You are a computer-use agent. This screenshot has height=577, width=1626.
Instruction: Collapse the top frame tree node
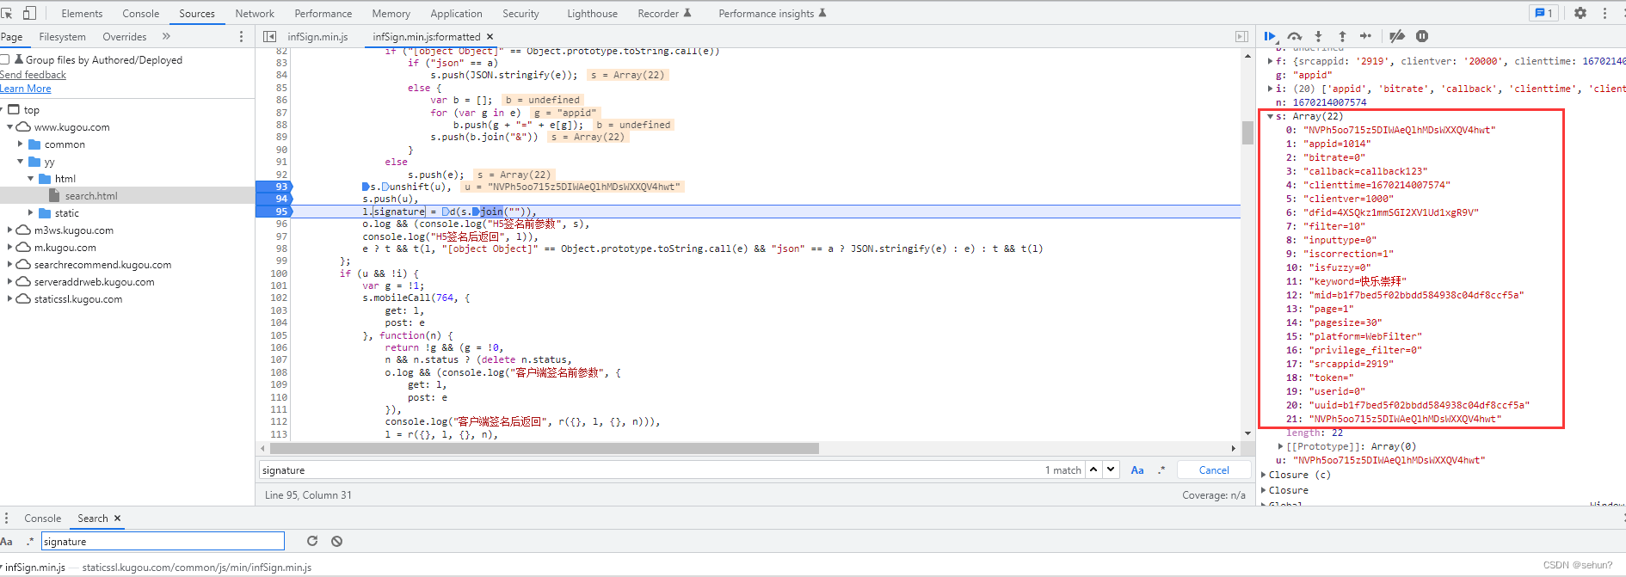coord(3,110)
